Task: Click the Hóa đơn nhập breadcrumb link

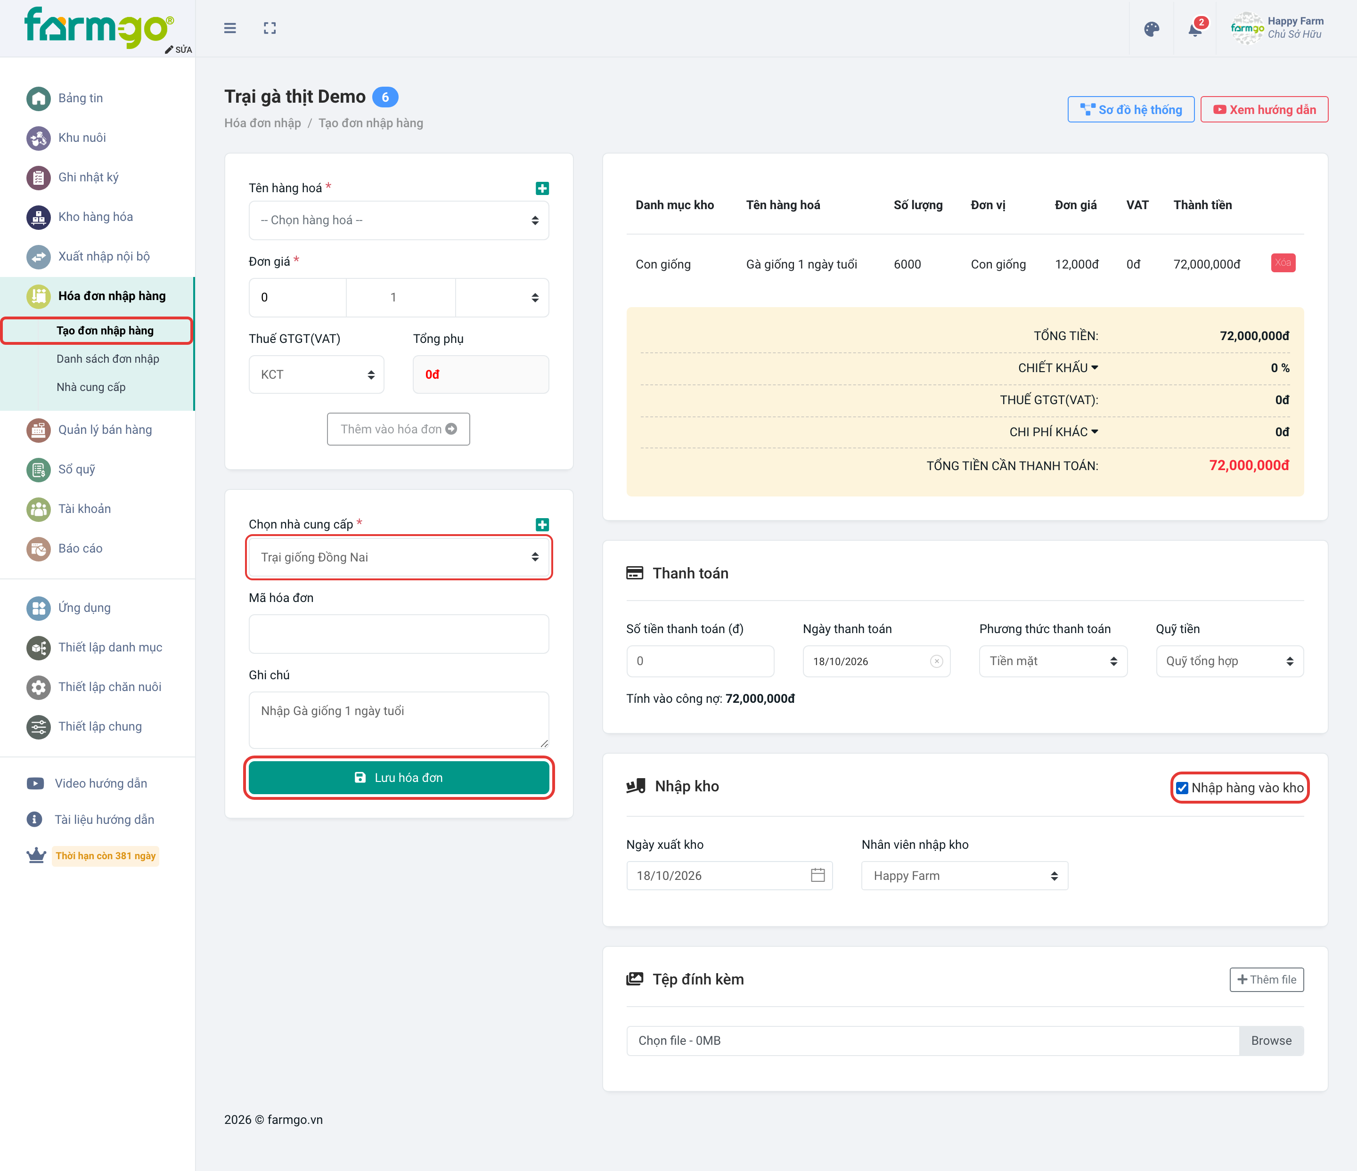Action: pyautogui.click(x=262, y=123)
